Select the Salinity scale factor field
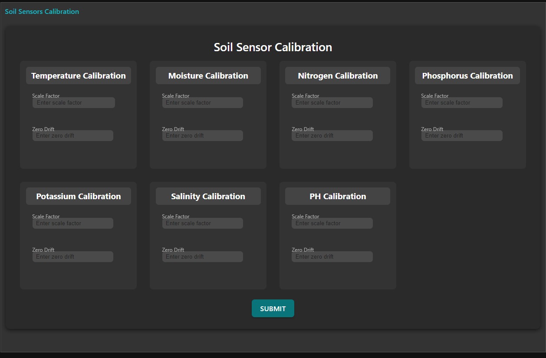Image resolution: width=546 pixels, height=358 pixels. [202, 223]
